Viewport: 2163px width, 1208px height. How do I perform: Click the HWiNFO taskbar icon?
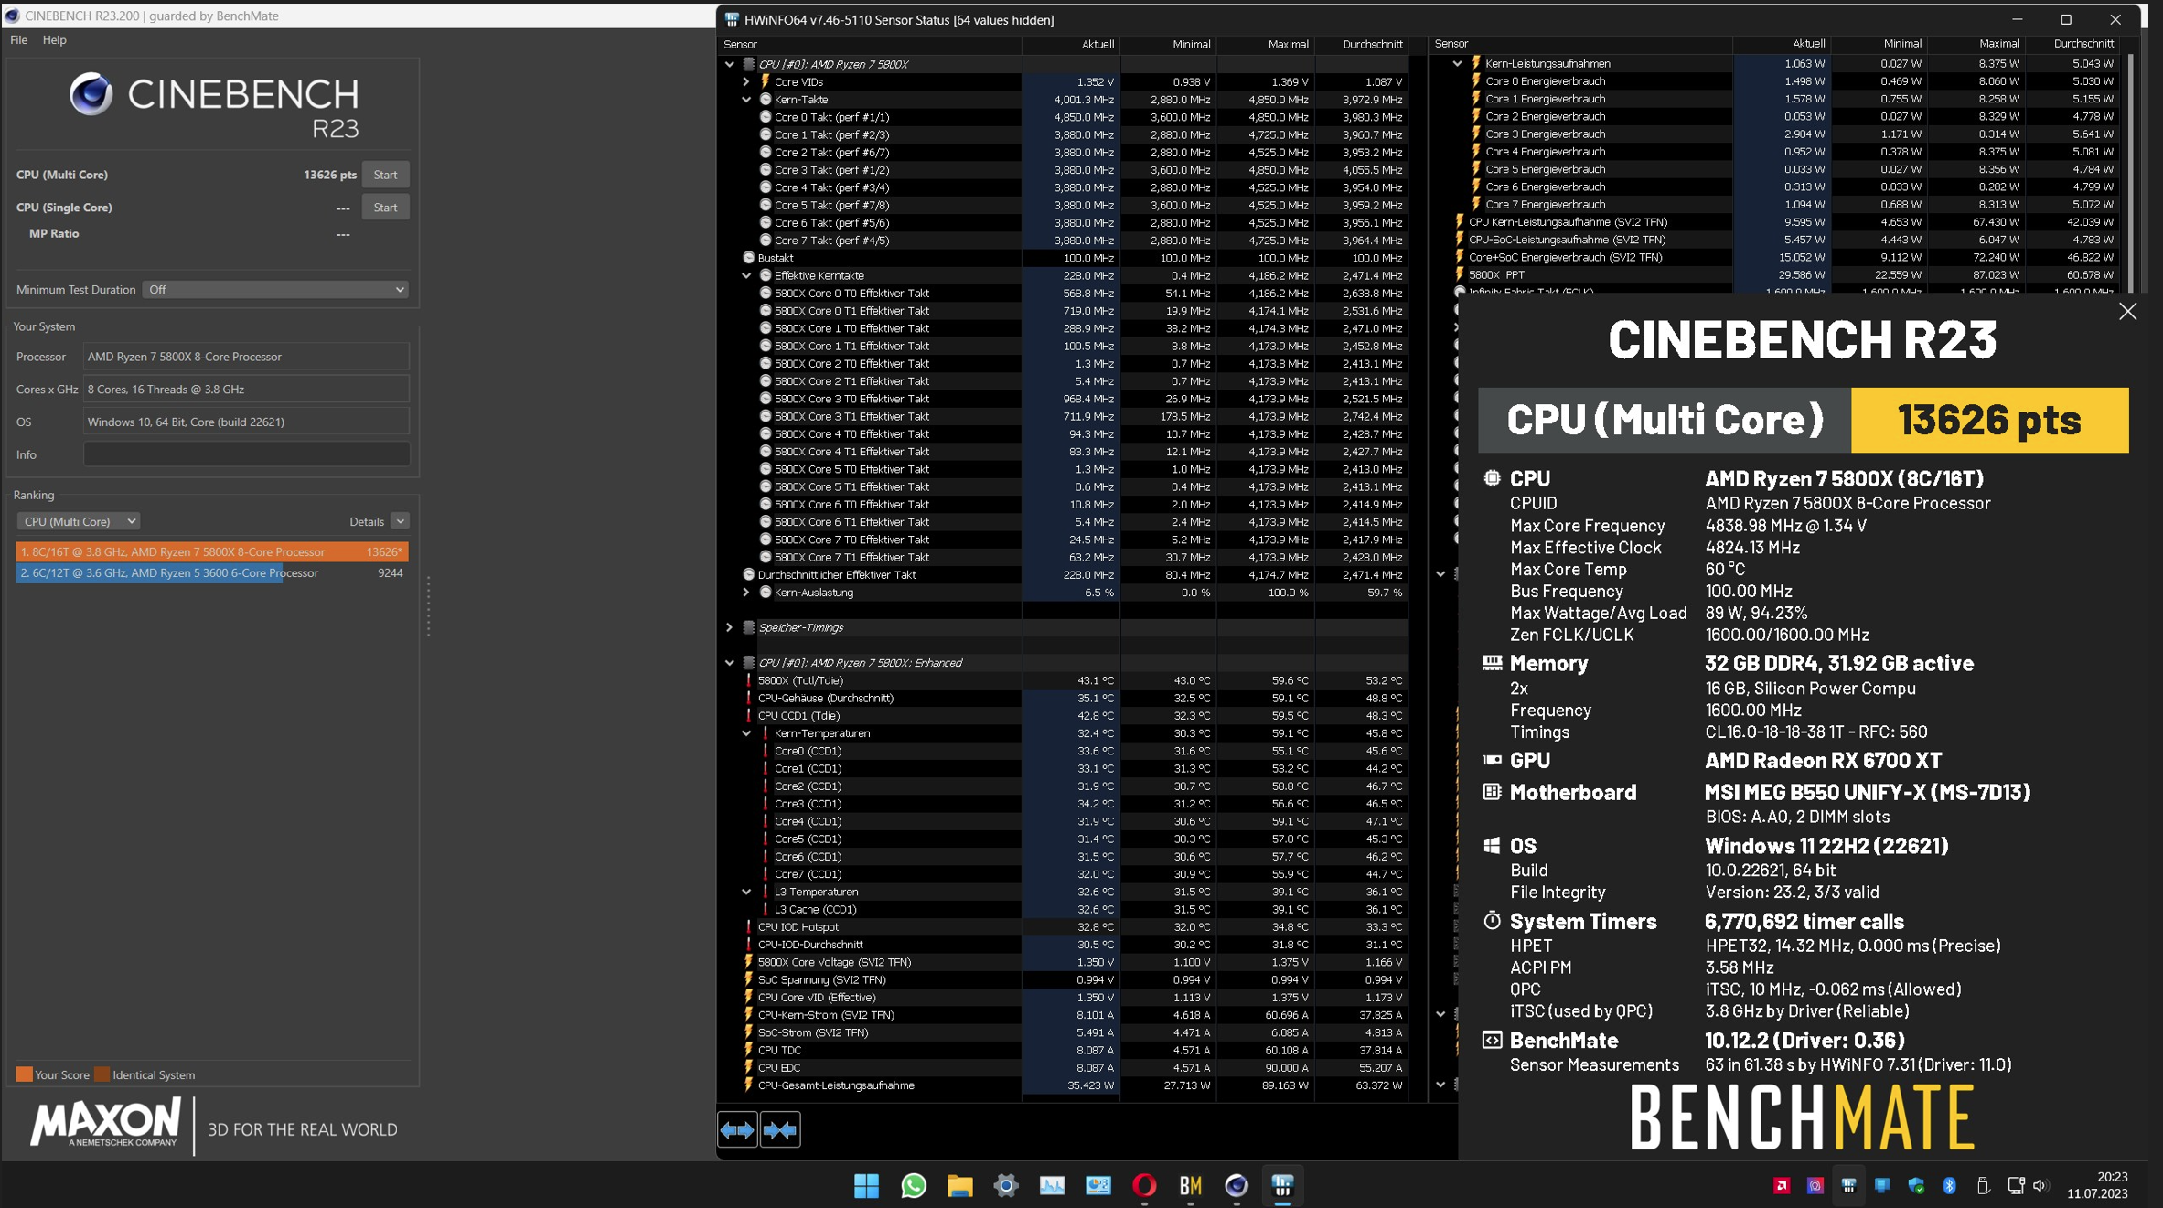1282,1186
